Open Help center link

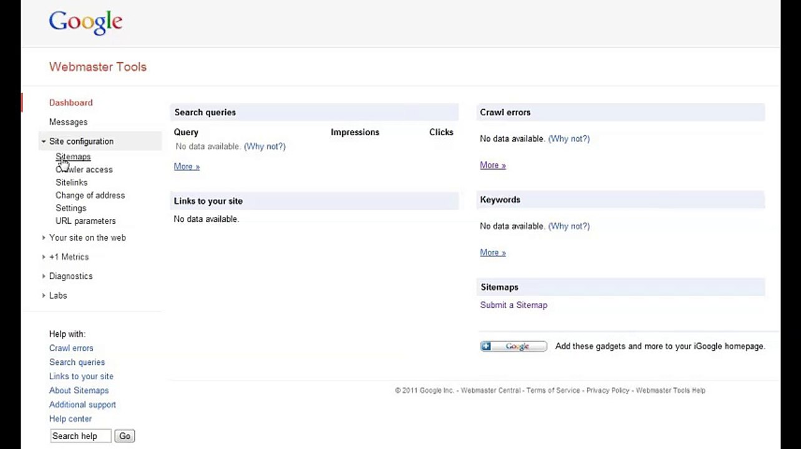pyautogui.click(x=70, y=419)
